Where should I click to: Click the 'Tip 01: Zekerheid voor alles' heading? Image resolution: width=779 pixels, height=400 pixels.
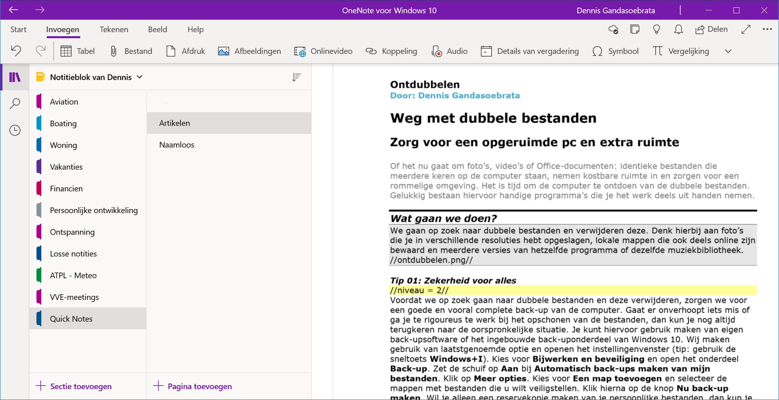(453, 281)
